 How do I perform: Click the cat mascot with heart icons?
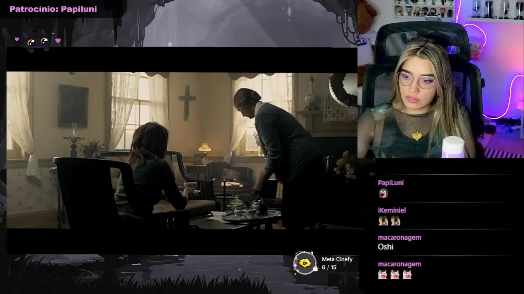click(38, 41)
